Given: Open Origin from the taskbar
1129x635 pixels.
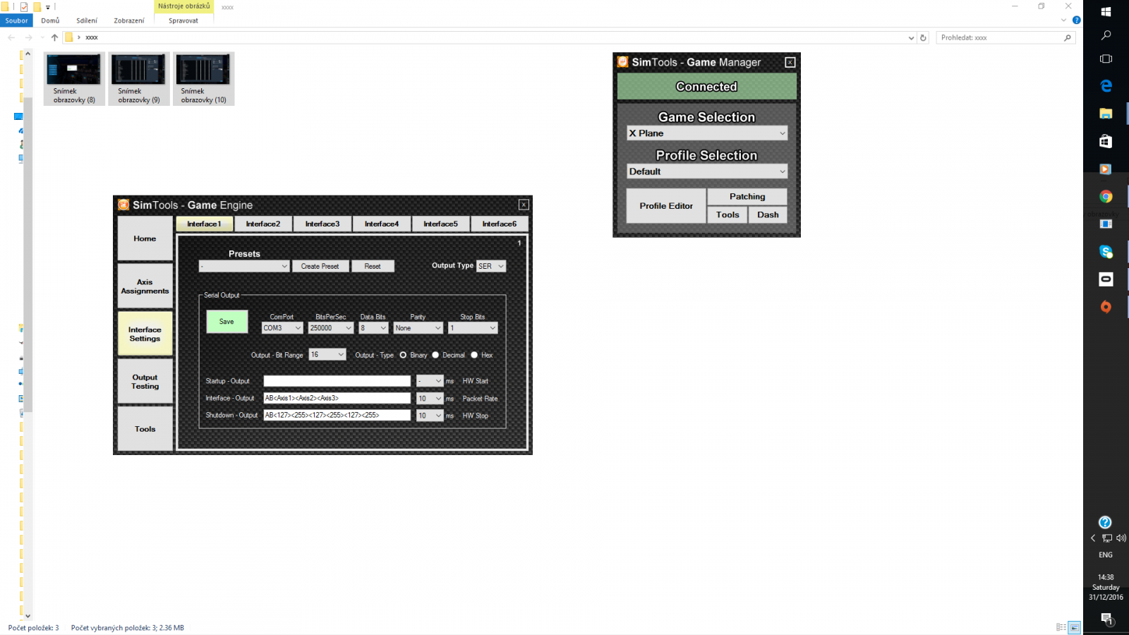Looking at the screenshot, I should coord(1106,307).
